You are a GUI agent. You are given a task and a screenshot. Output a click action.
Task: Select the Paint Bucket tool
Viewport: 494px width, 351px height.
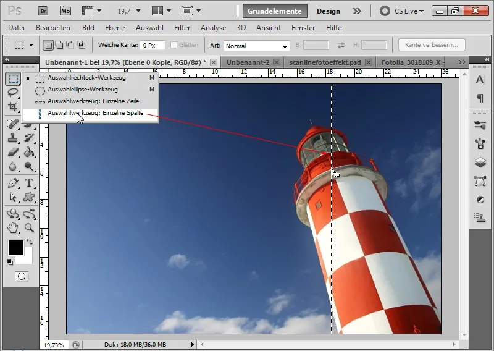pos(29,152)
